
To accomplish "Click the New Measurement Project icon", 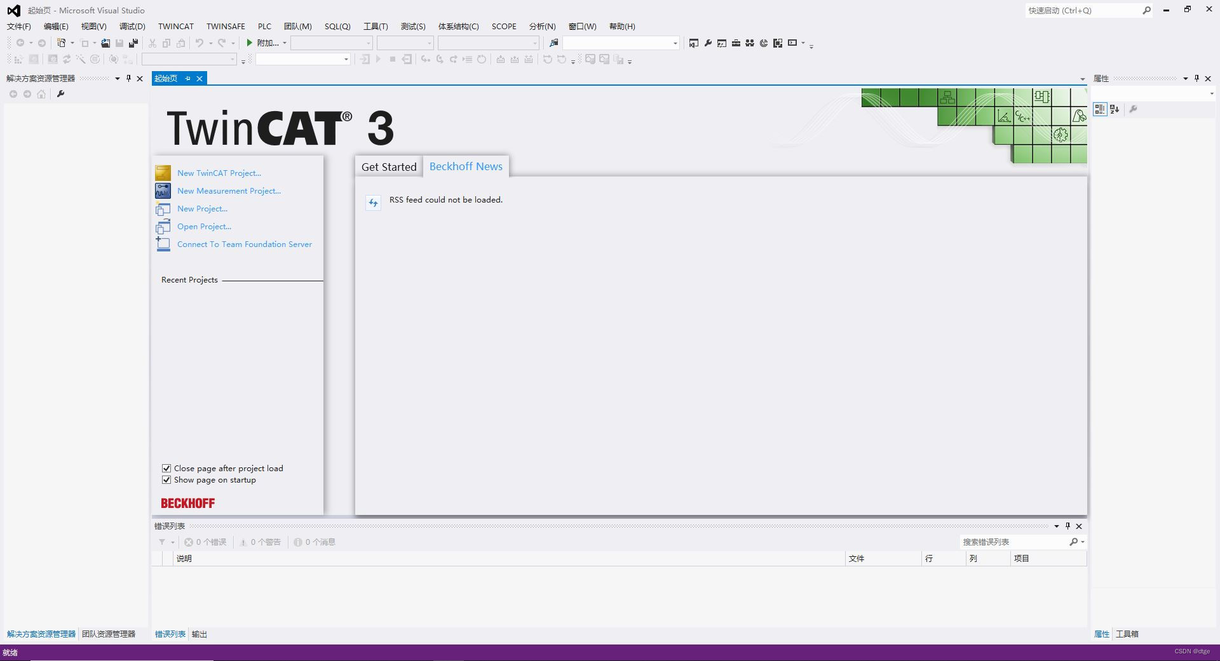I will (163, 190).
